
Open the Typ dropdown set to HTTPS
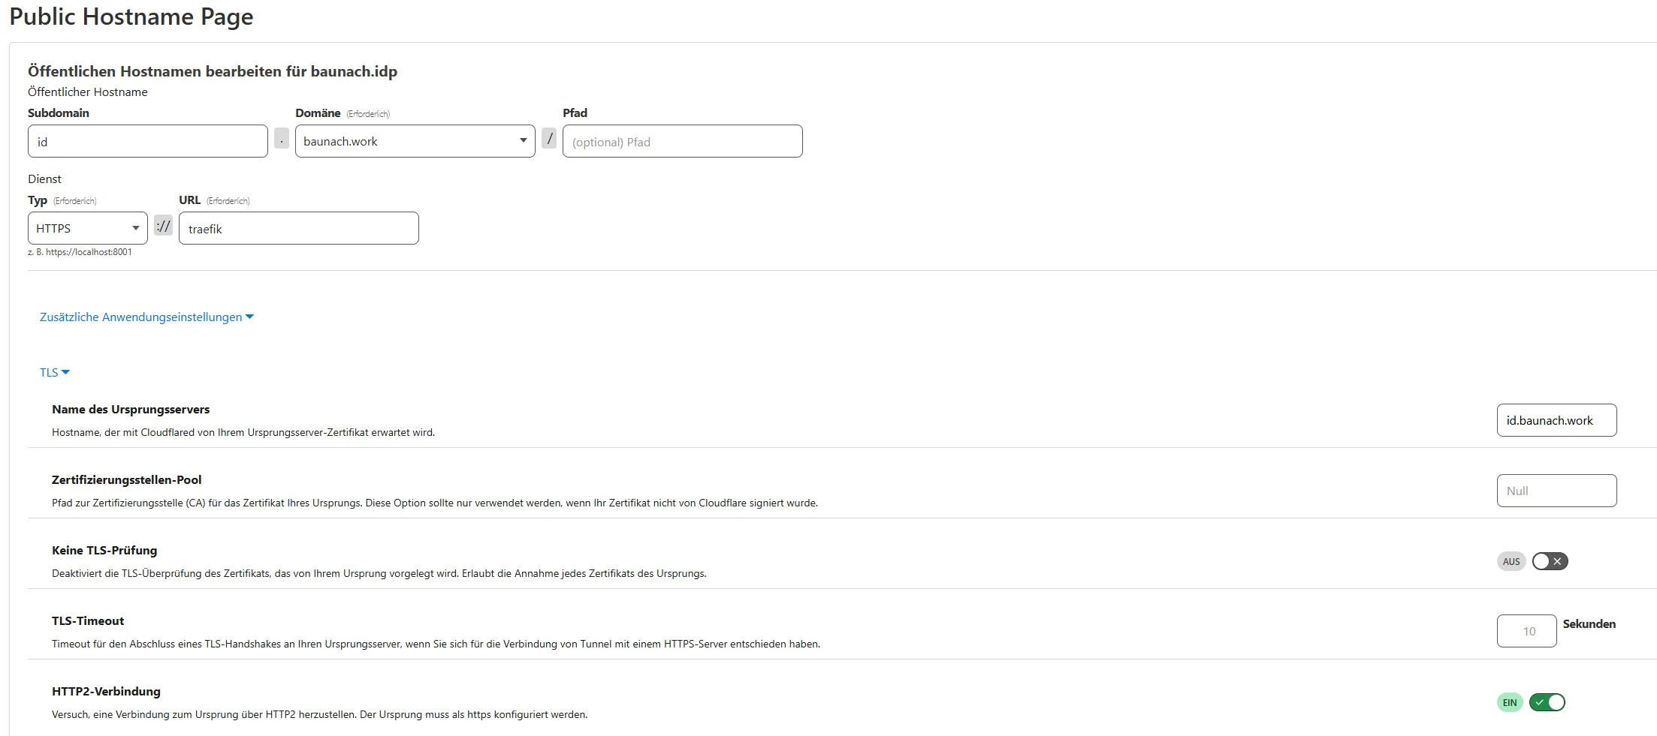(87, 229)
